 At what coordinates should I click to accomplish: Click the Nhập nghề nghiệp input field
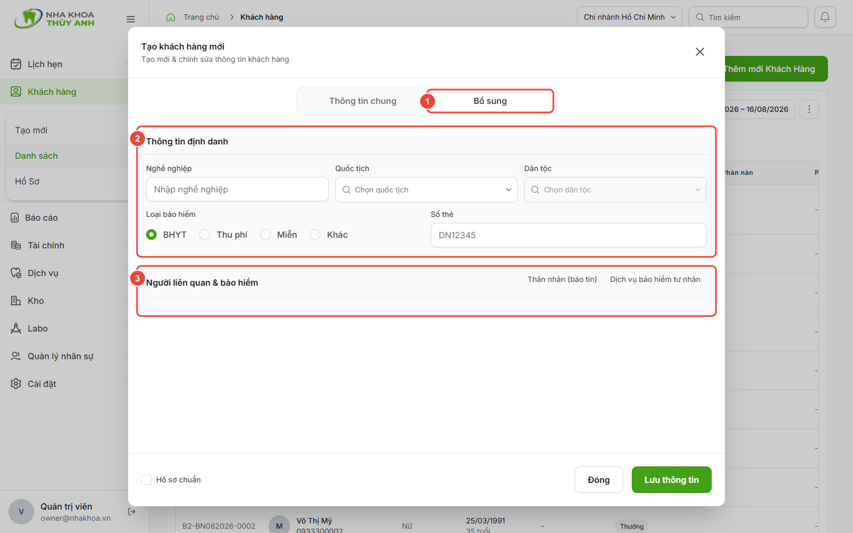coord(237,189)
